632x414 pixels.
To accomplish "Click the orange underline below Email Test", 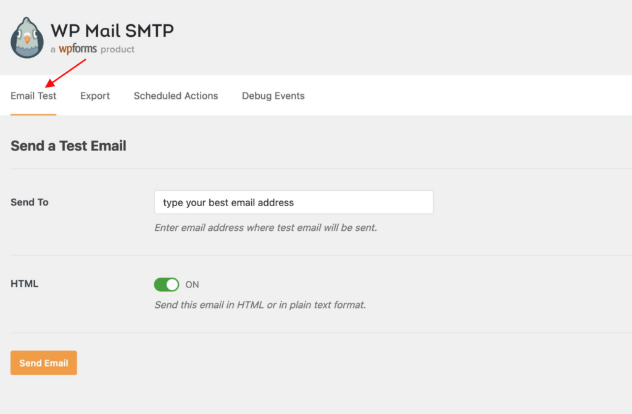I will (x=33, y=114).
